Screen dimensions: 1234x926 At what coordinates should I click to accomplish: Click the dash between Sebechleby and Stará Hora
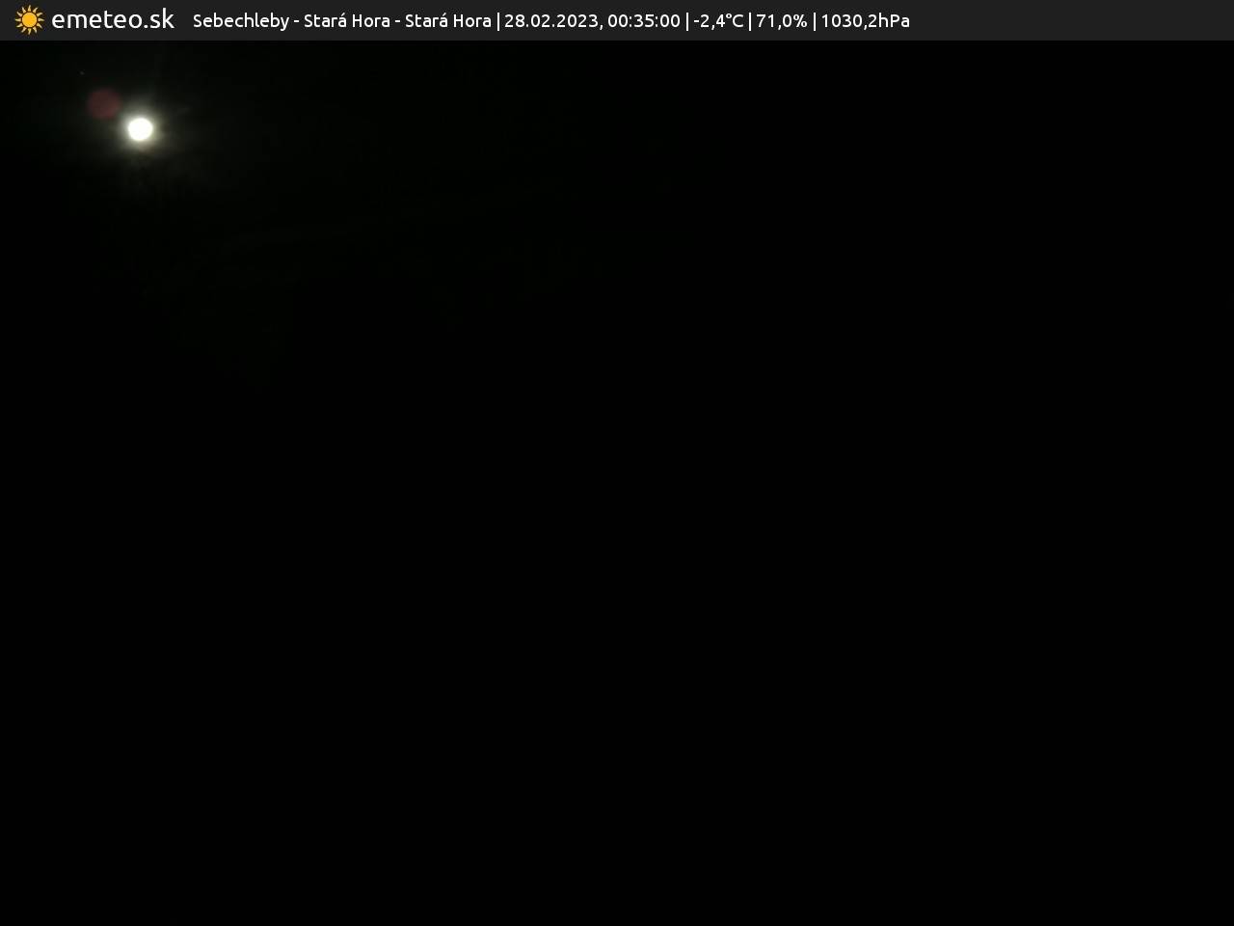[x=297, y=21]
